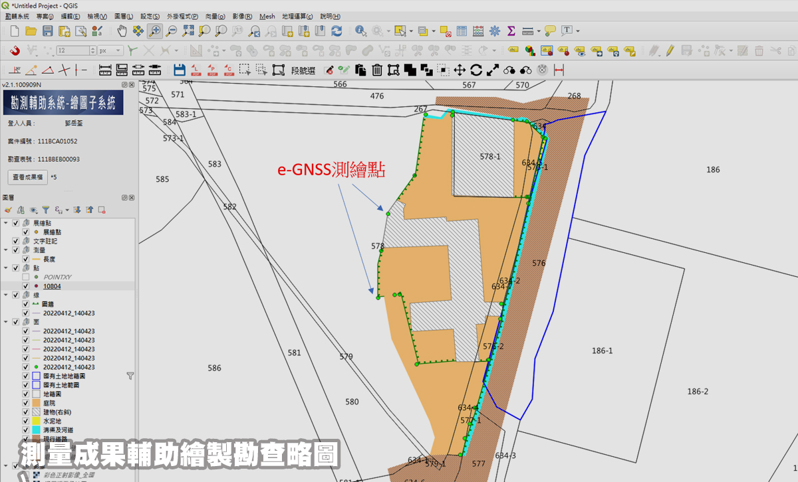Uncheck the 10804 point layer
This screenshot has width=798, height=482.
26,286
